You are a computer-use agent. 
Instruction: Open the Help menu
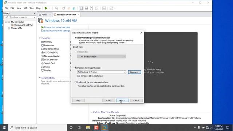[38, 8]
